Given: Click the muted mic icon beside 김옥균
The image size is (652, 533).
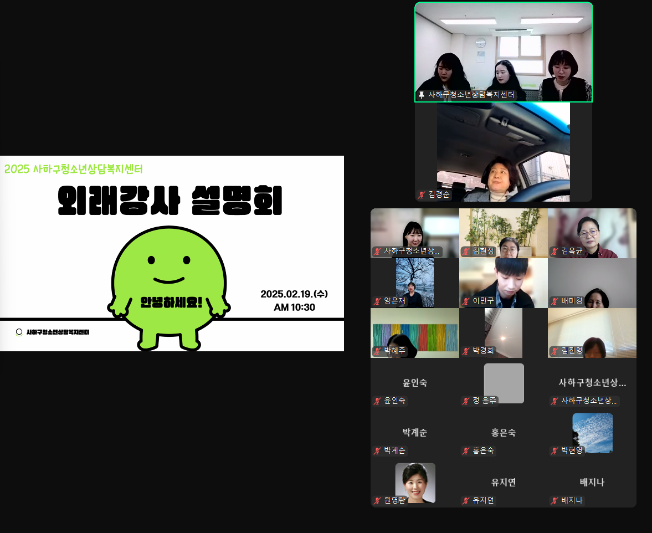Looking at the screenshot, I should coord(555,252).
